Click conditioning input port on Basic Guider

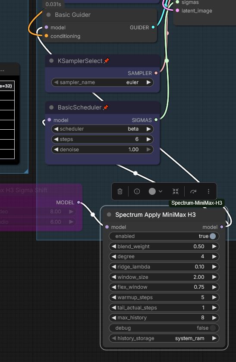pyautogui.click(x=46, y=36)
